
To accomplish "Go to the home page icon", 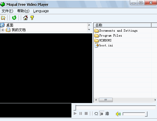I will coord(25,18).
